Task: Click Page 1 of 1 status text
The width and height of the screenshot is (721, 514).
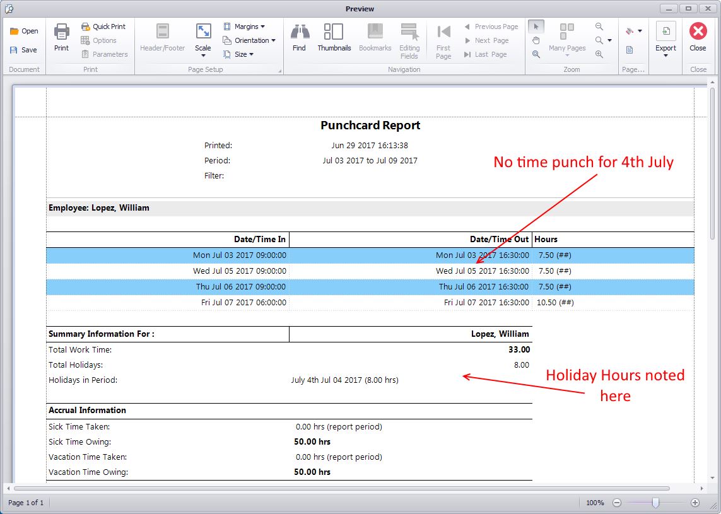Action: coord(26,503)
